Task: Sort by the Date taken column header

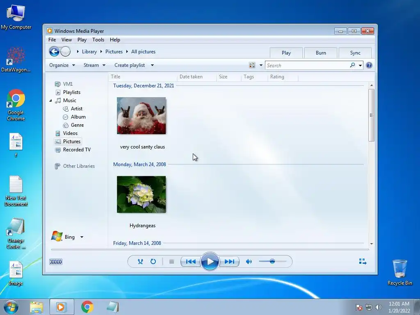Action: (x=197, y=77)
